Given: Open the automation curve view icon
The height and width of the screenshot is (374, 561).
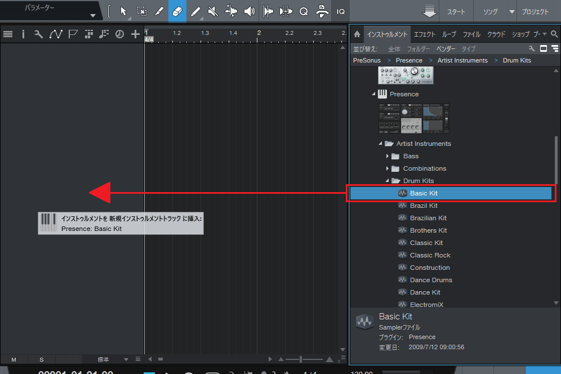Looking at the screenshot, I should [x=55, y=34].
